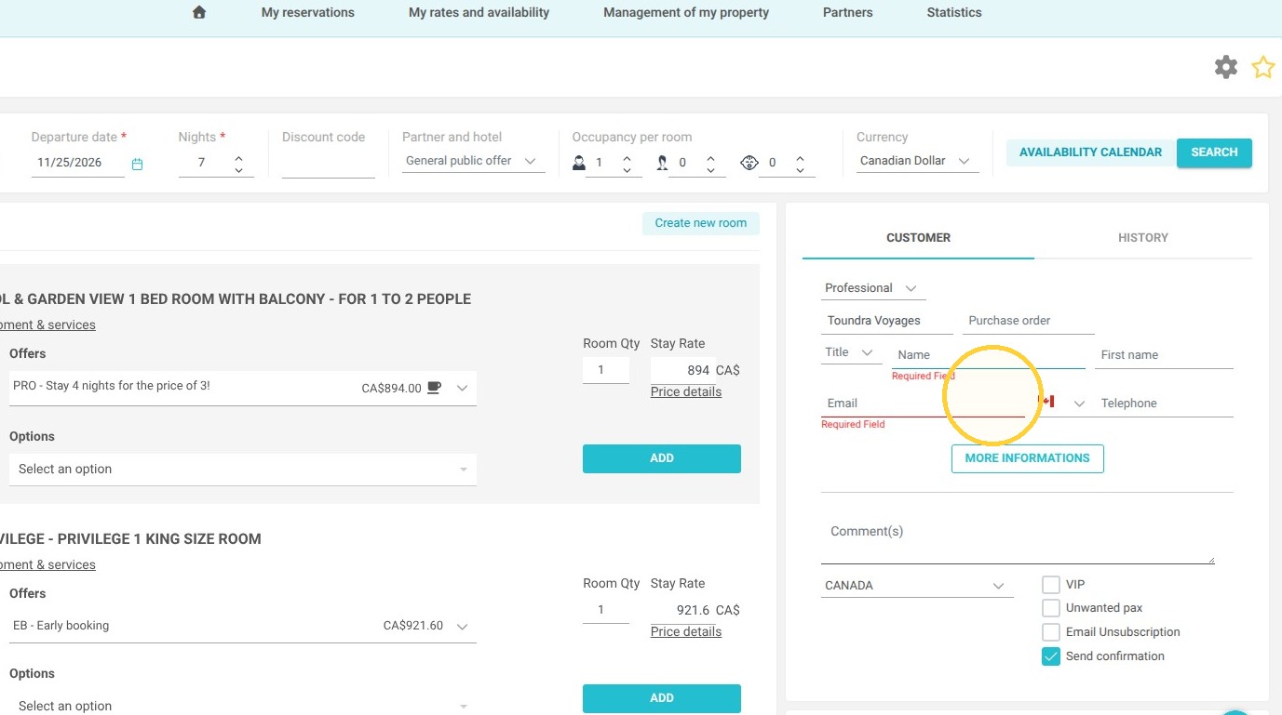Screen dimensions: 1282x715
Task: Go to the Partners menu
Action: (x=848, y=13)
